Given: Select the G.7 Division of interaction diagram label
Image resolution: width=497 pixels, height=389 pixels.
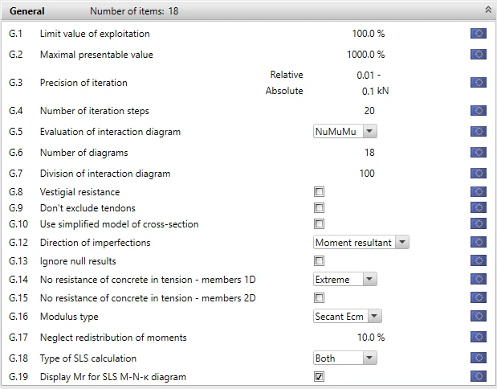Looking at the screenshot, I should point(105,174).
